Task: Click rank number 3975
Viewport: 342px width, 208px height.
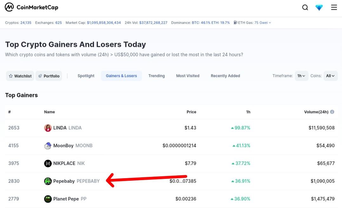Action: (14, 163)
